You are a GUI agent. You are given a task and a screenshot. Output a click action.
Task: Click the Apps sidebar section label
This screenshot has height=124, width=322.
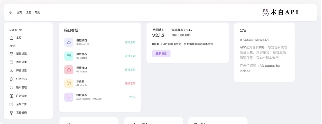pyautogui.click(x=12, y=46)
